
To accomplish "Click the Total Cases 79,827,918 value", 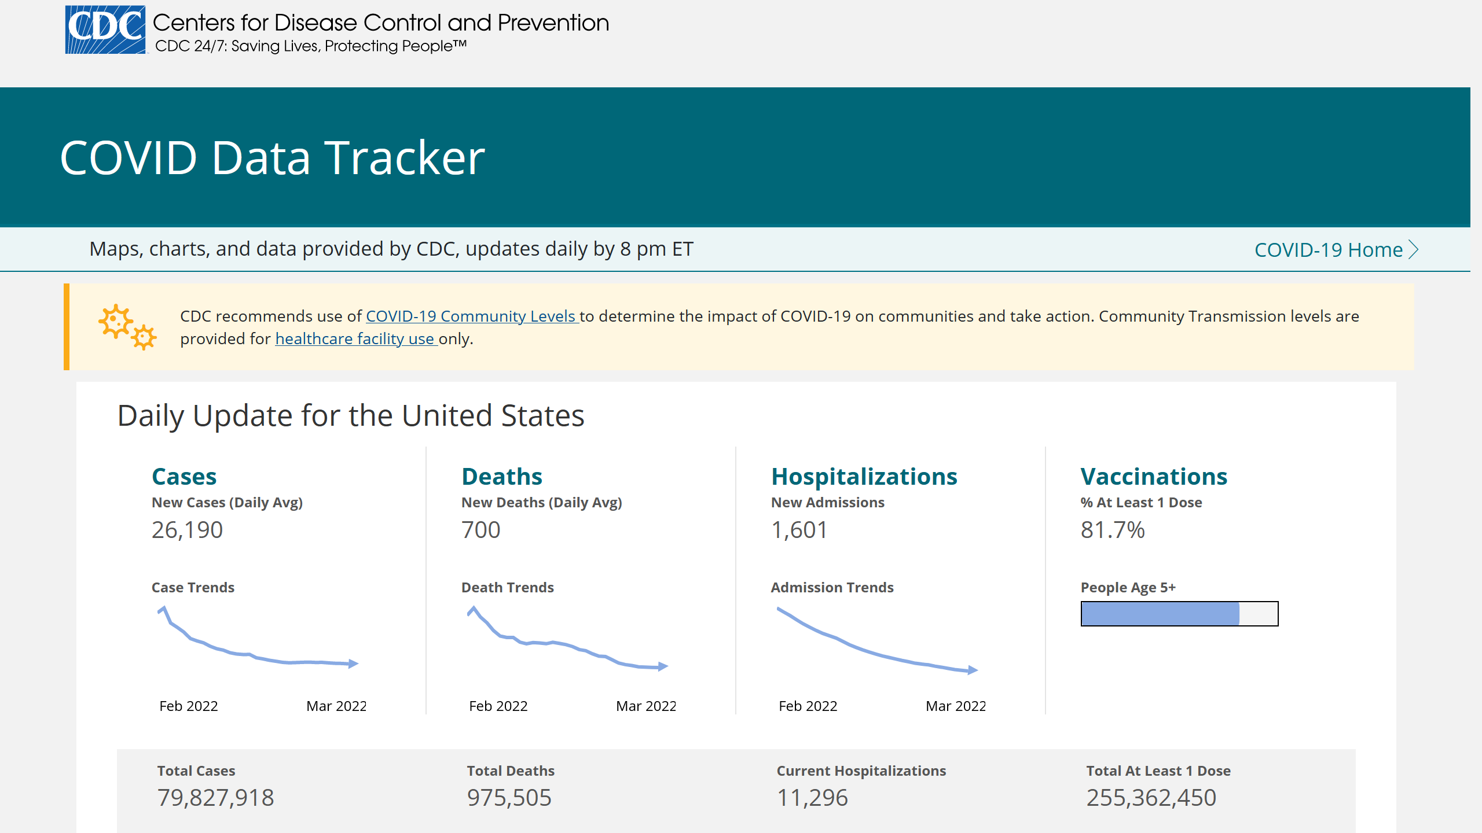I will click(215, 797).
